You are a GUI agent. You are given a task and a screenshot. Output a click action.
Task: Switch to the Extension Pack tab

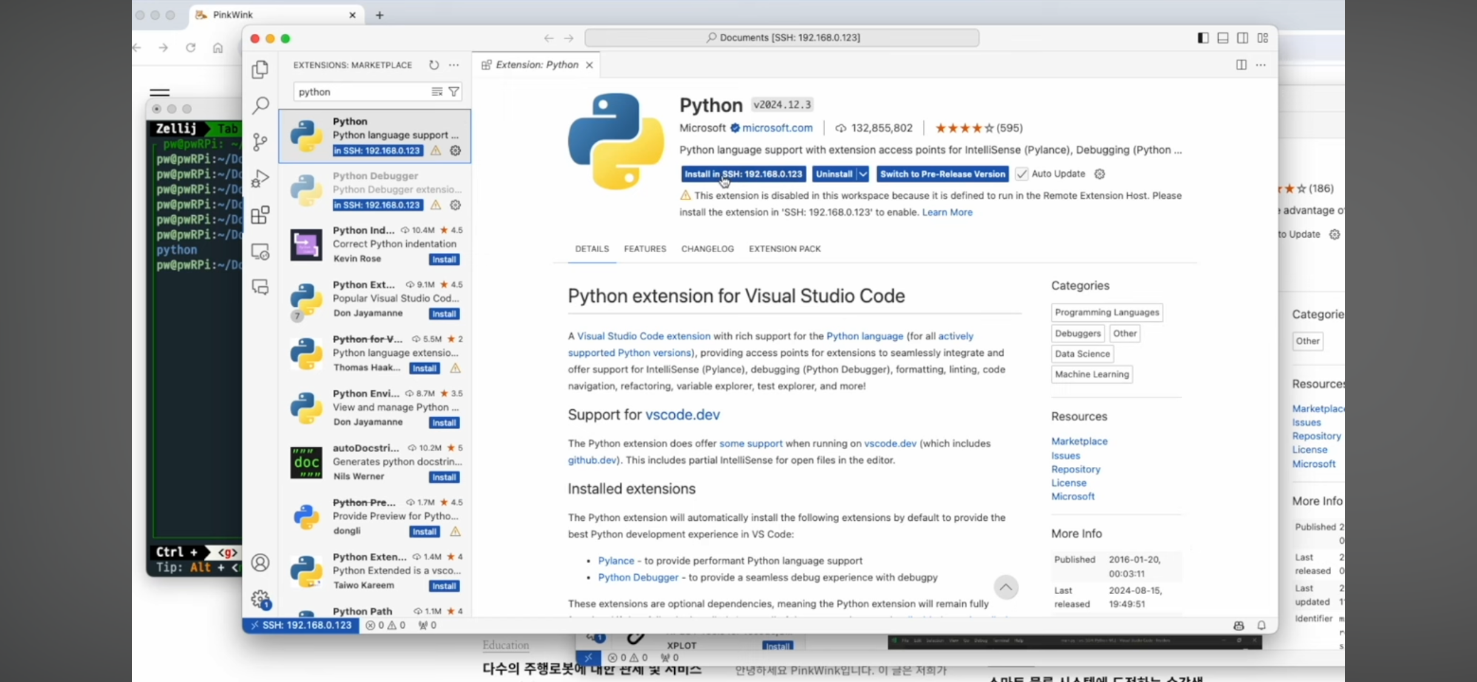point(784,249)
